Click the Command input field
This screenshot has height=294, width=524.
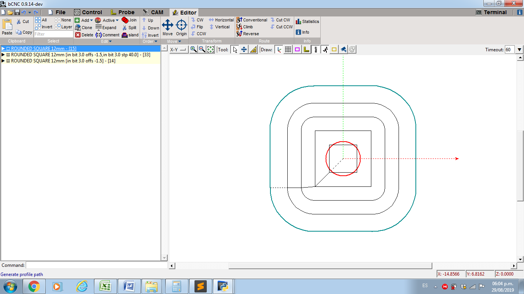96,265
